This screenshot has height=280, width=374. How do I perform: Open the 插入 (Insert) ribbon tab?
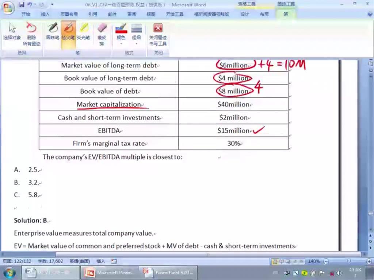[45, 14]
